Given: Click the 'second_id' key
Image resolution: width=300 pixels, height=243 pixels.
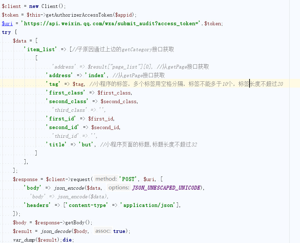Looking at the screenshot, I should [x=62, y=127].
